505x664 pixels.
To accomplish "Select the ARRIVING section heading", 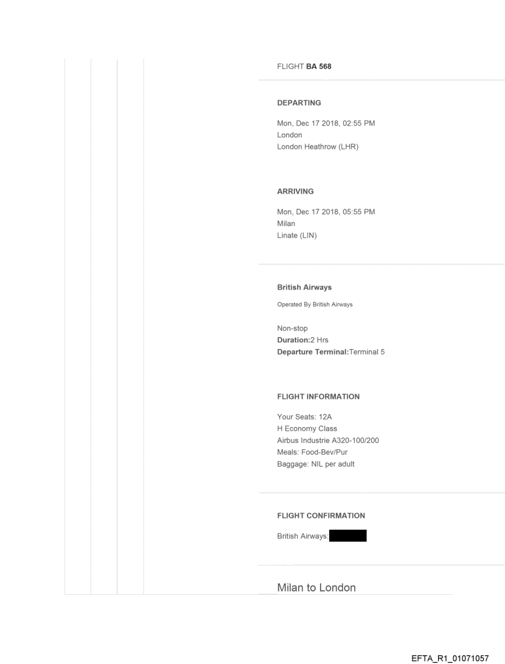I will [x=296, y=191].
